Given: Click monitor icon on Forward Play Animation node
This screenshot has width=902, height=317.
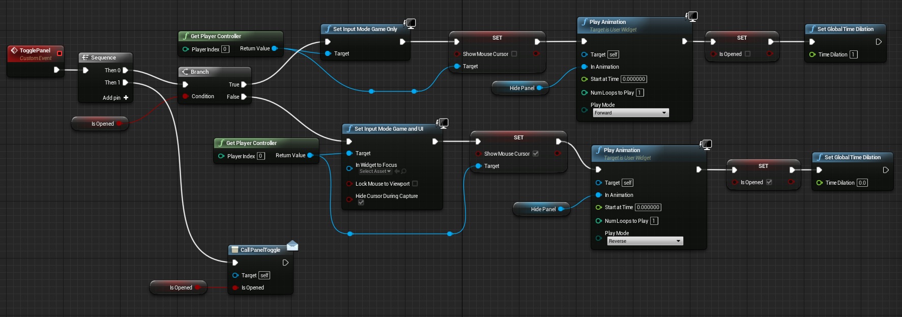Looking at the screenshot, I should [692, 16].
